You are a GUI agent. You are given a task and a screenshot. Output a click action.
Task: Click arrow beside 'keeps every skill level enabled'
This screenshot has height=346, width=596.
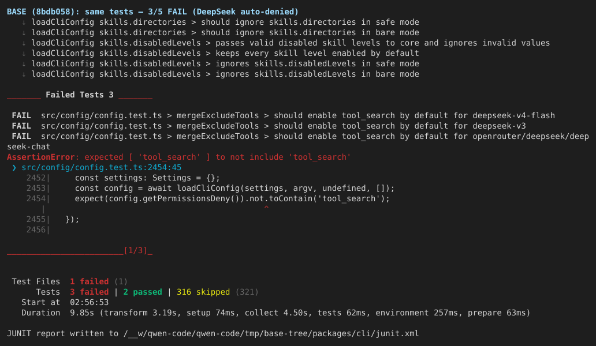pyautogui.click(x=24, y=54)
